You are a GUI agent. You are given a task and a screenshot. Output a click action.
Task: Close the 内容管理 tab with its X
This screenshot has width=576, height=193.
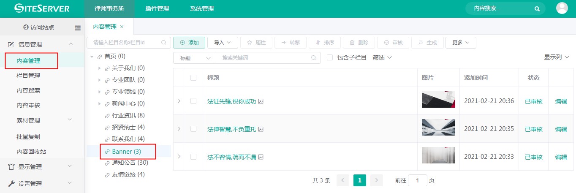(122, 27)
